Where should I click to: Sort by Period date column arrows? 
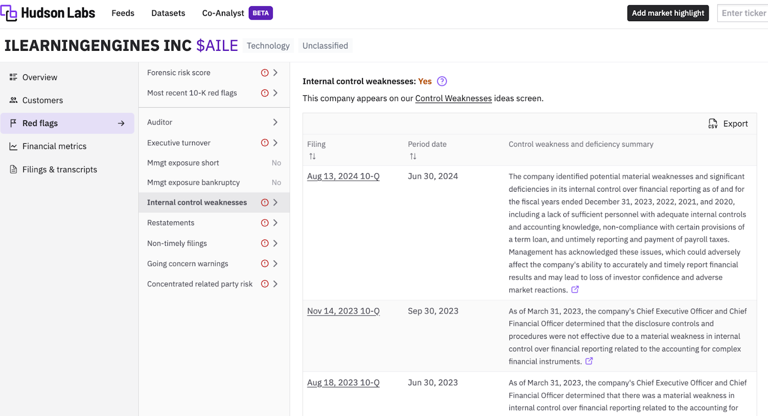coord(413,156)
